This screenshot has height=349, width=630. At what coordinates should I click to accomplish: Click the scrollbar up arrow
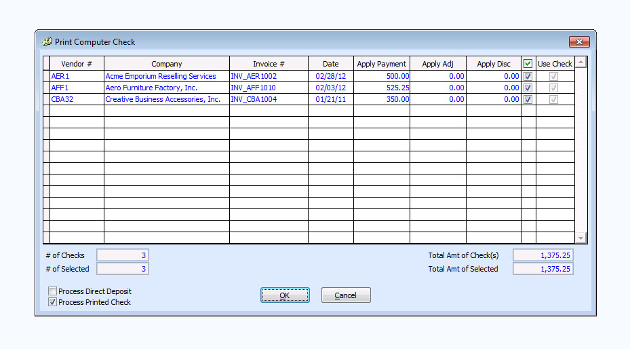[580, 63]
